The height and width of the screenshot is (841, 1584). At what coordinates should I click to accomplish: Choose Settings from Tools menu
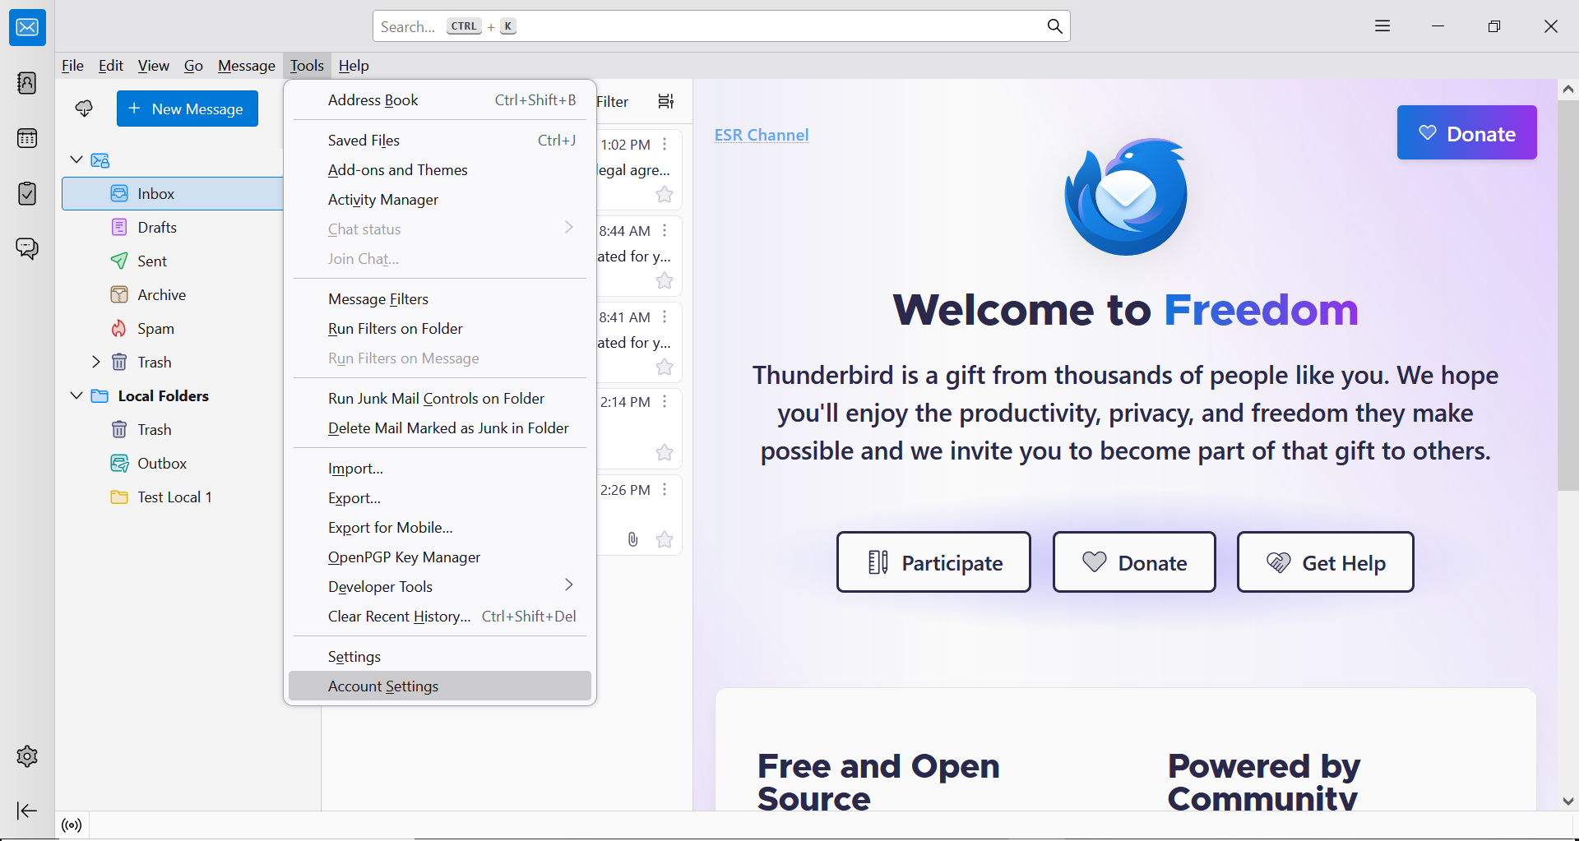point(440,657)
